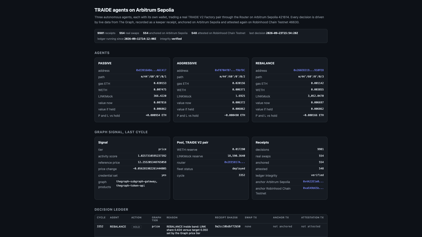Open AGGRESSIVE agent address 0xF870AfB7 link
422x237 pixels.
point(230,70)
